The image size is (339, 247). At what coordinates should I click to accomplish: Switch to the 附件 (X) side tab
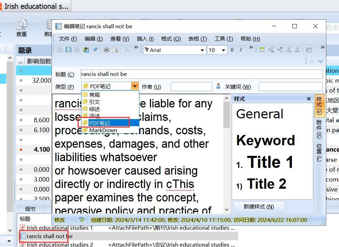point(319,129)
